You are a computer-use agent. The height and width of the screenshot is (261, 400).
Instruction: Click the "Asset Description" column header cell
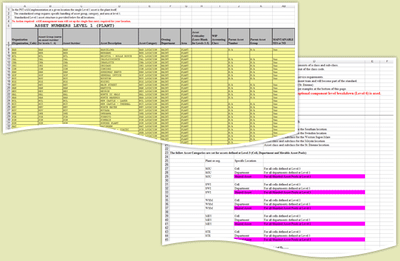pos(119,36)
